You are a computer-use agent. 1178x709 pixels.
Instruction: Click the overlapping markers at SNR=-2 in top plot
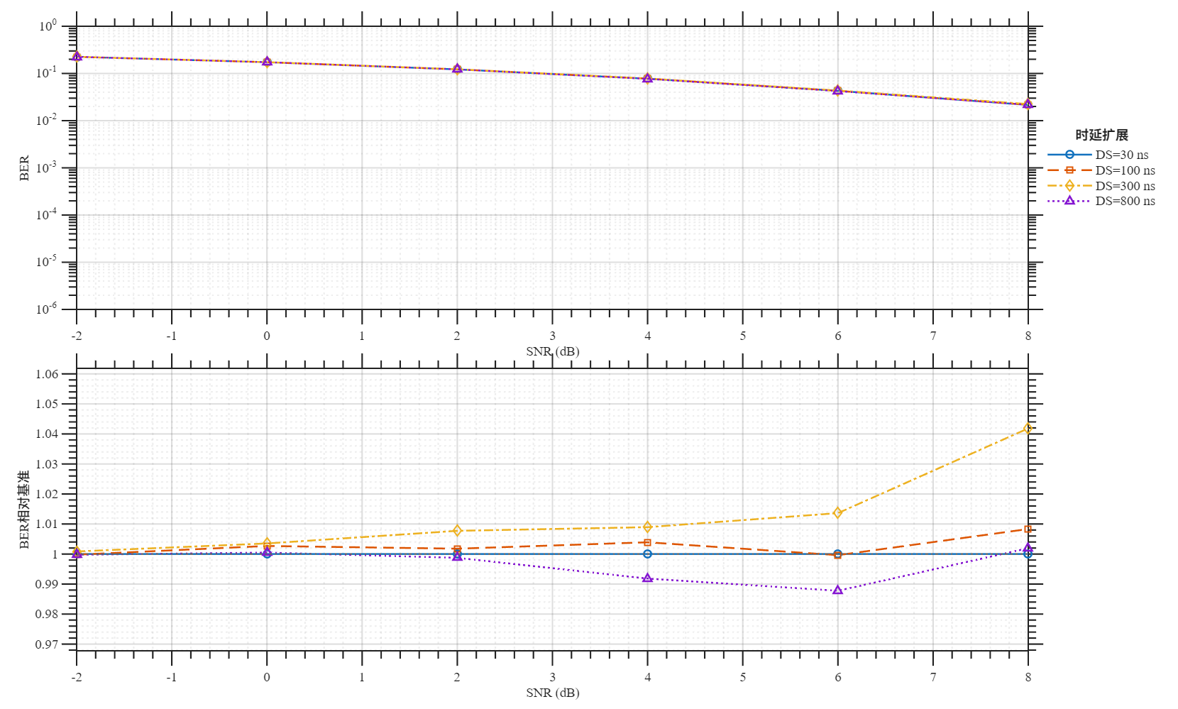pos(76,55)
